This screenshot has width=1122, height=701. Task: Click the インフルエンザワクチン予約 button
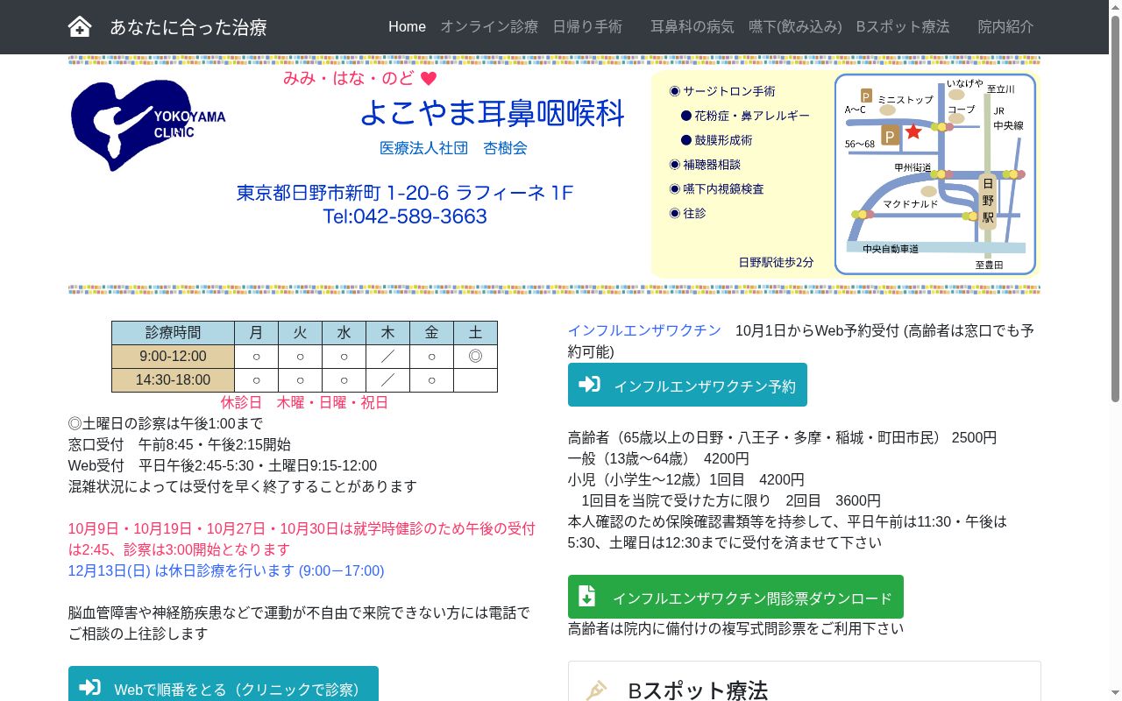(687, 385)
